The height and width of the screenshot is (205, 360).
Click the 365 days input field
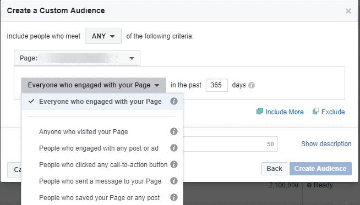(x=217, y=85)
